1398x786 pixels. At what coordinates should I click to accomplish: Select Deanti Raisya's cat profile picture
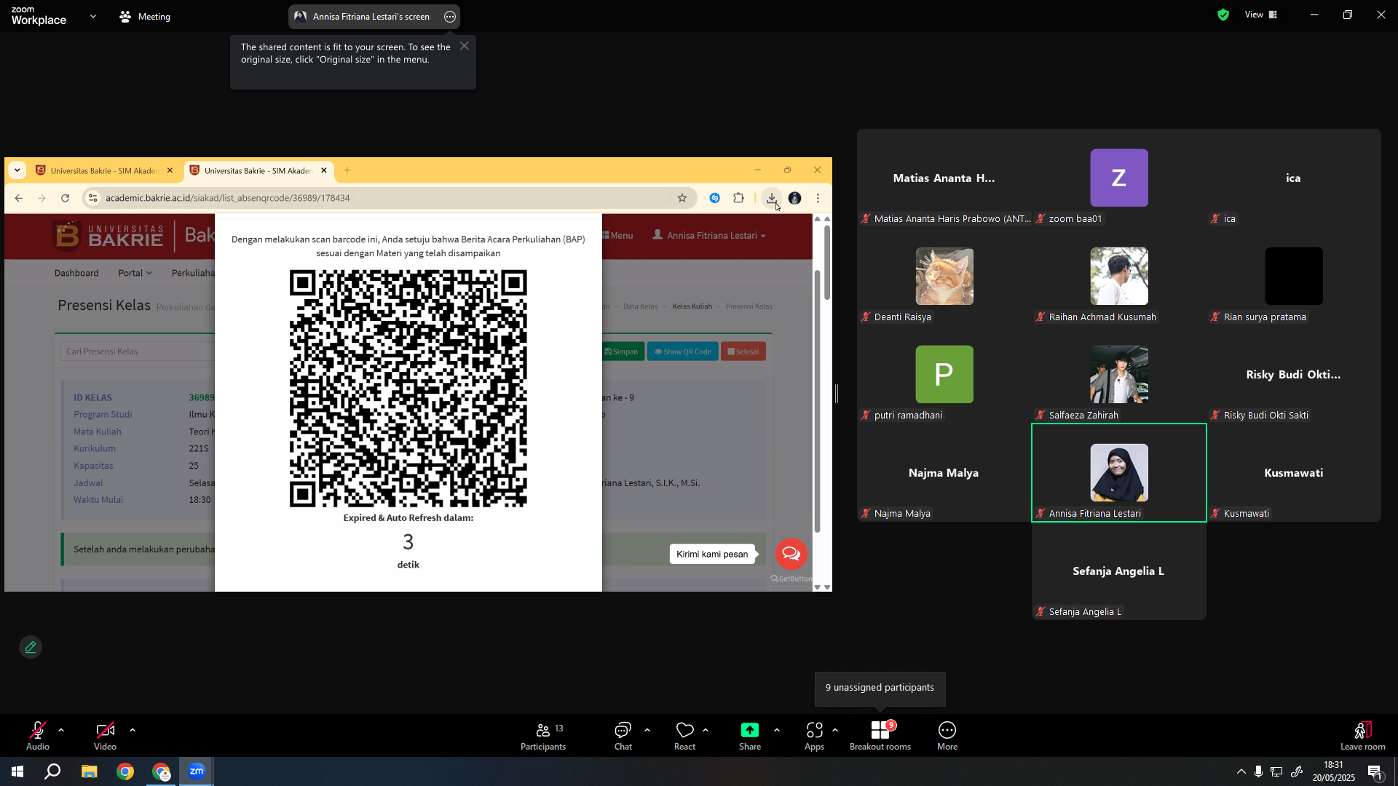(944, 276)
